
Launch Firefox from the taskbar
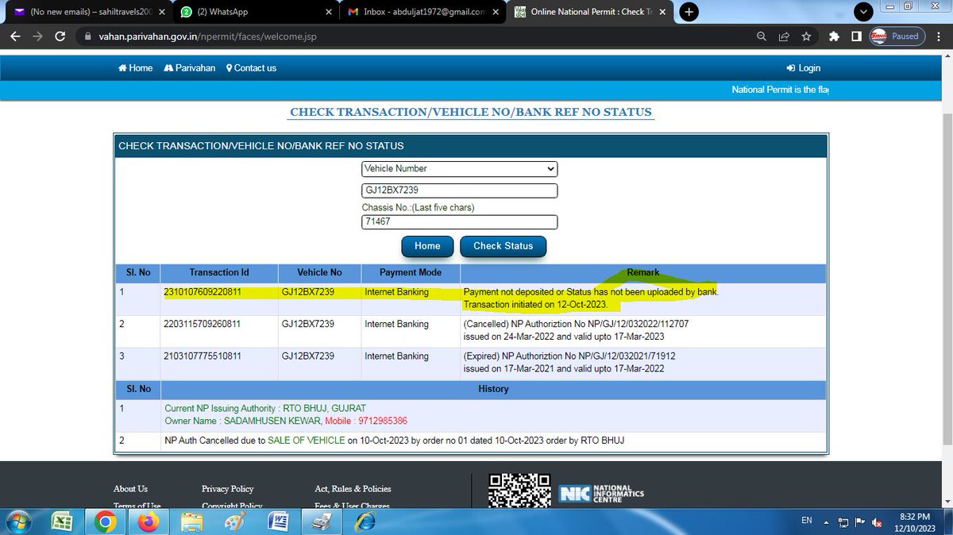pyautogui.click(x=148, y=522)
